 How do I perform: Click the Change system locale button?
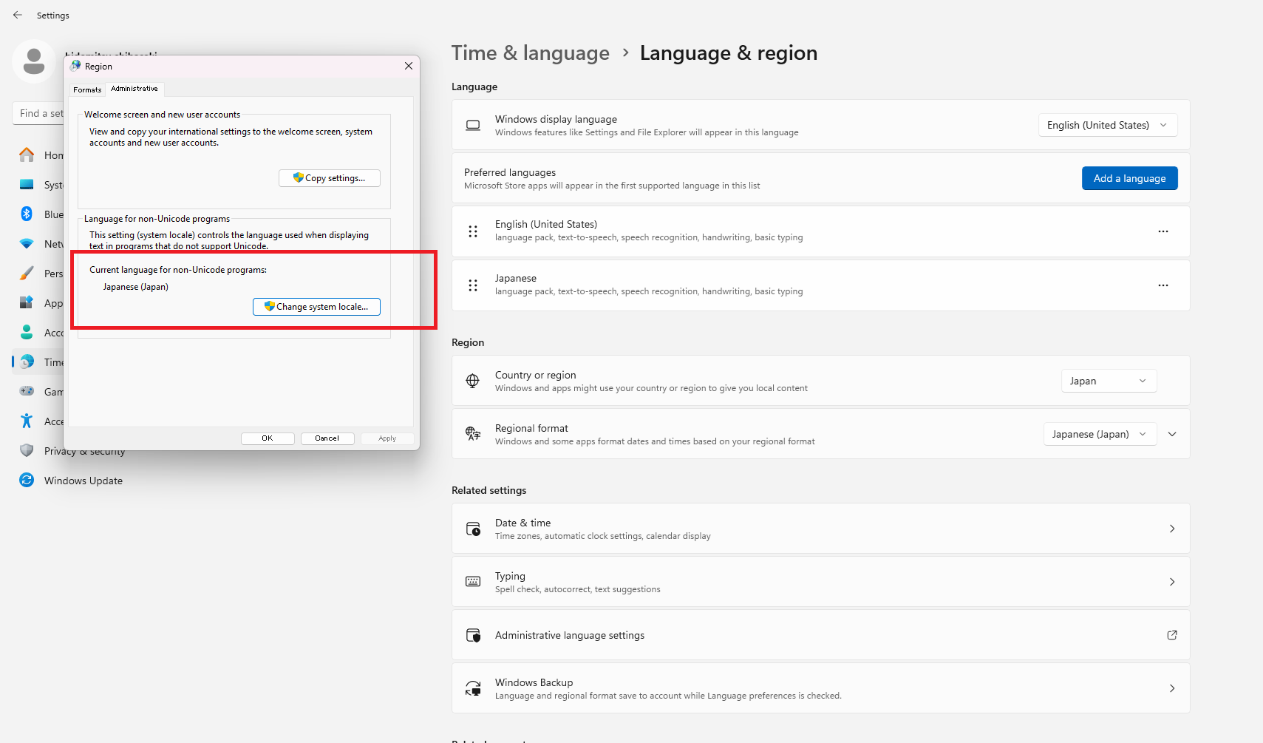[x=316, y=307]
